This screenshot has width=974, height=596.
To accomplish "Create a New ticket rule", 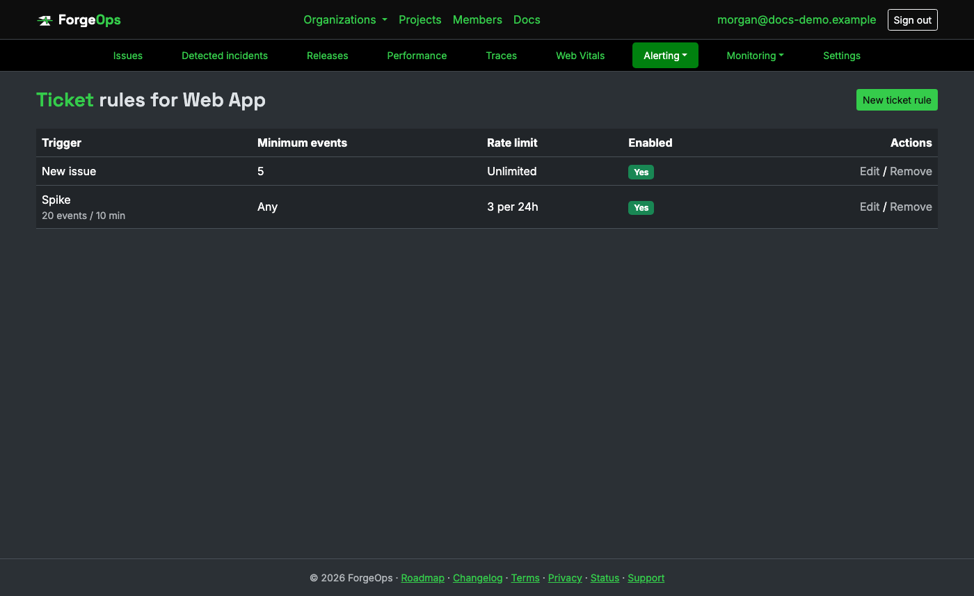I will point(897,100).
